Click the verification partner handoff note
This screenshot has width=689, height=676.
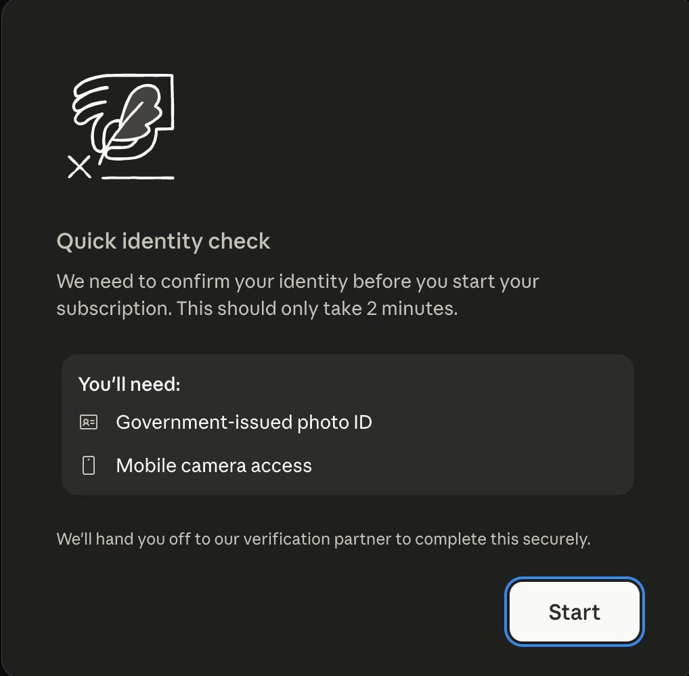(324, 539)
